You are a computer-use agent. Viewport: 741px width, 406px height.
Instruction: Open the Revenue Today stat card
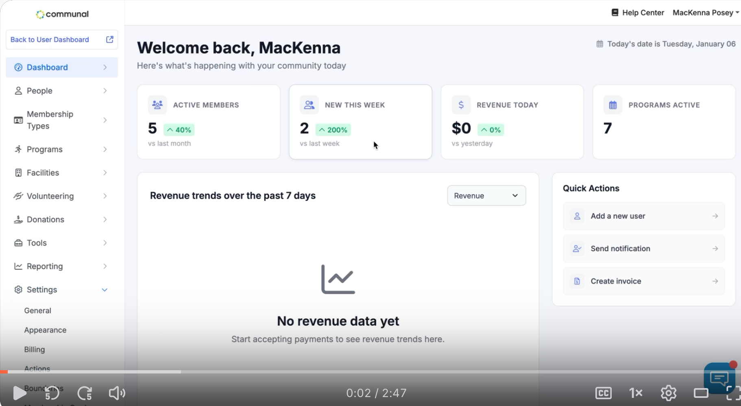(x=512, y=122)
